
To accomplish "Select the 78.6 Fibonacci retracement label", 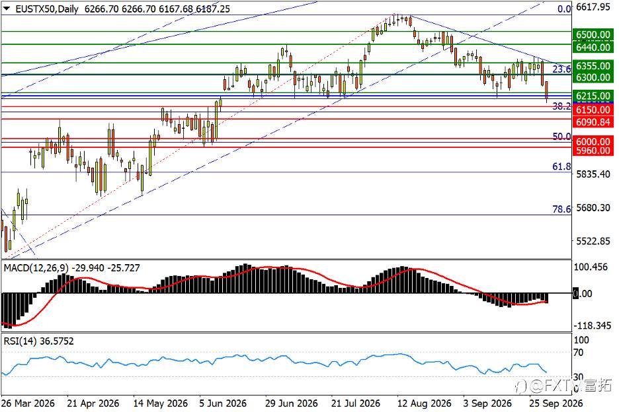I will coord(561,209).
